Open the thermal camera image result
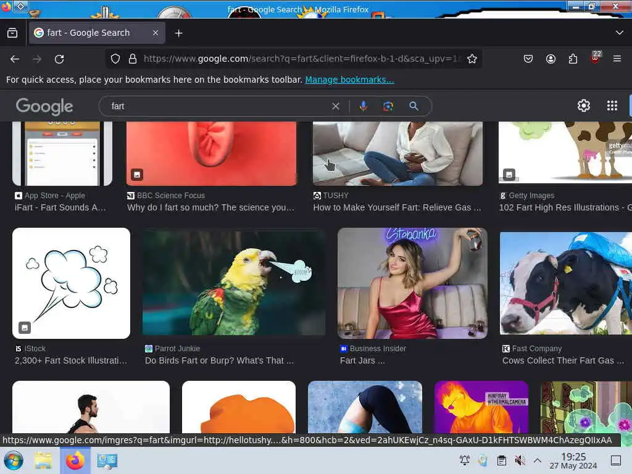This screenshot has width=632, height=474. [x=481, y=407]
